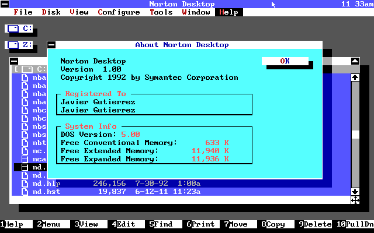Click F2 Menu function key button
This screenshot has width=374, height=233.
[54, 224]
